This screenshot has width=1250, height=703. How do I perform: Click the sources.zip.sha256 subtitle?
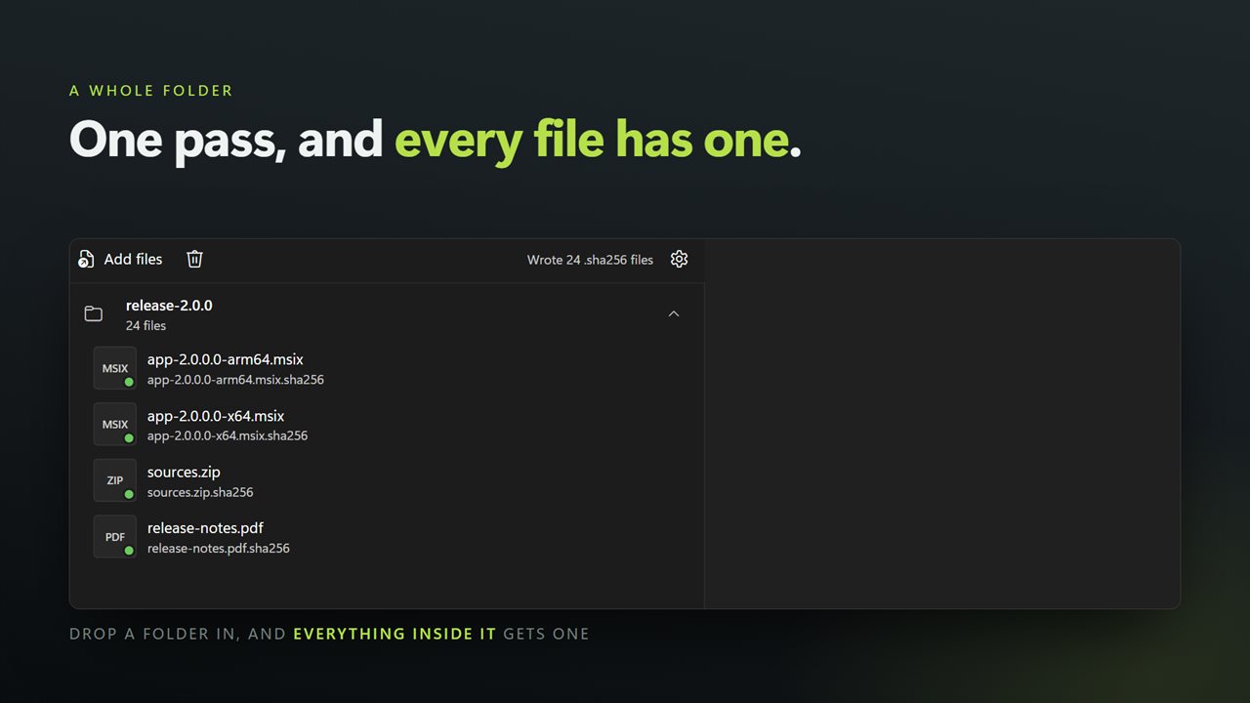(x=200, y=492)
